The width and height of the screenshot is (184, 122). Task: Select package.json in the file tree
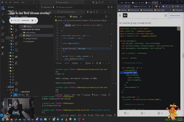click(30, 41)
